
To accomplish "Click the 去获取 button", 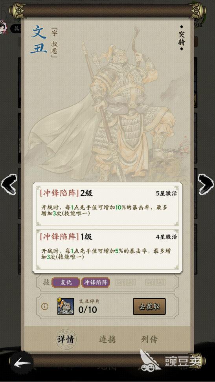I will pos(149,307).
